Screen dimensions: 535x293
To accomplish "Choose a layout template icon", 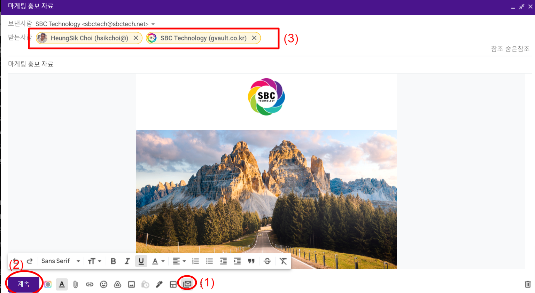I will point(173,284).
